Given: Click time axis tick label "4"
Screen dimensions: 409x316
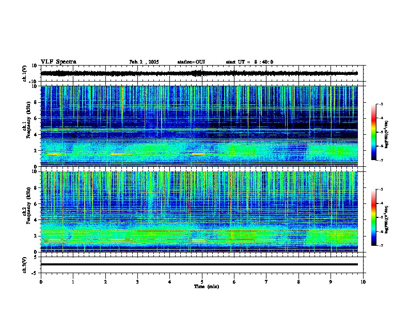Looking at the screenshot, I should coord(170,282).
